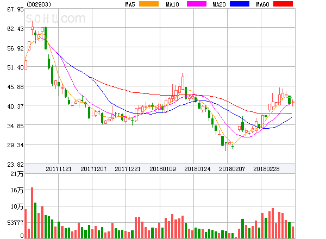Click the 20171121 date label

click(59, 169)
